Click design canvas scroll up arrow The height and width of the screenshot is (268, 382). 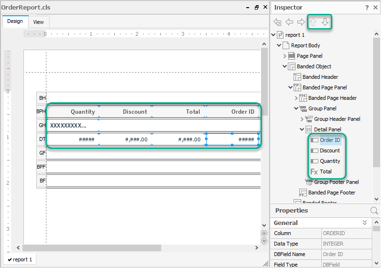tap(264, 44)
